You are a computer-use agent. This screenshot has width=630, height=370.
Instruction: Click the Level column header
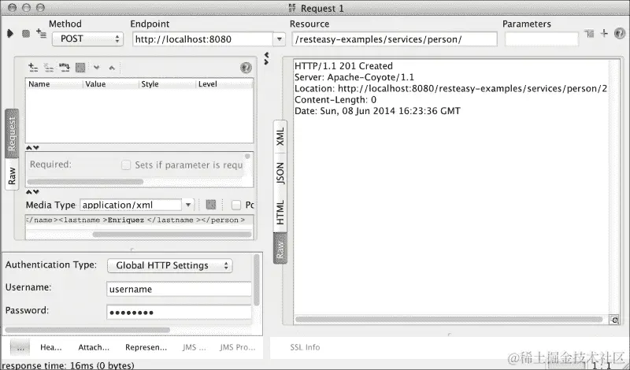[224, 84]
